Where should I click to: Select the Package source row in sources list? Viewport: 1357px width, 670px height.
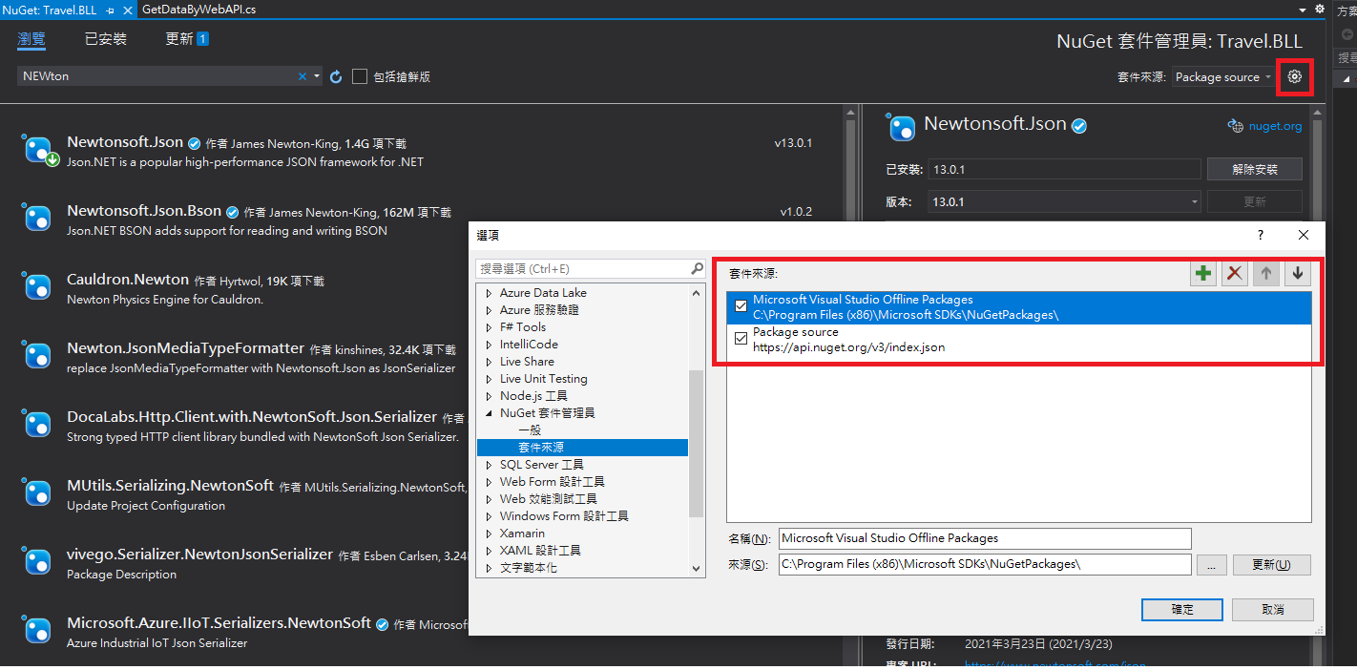click(1019, 340)
